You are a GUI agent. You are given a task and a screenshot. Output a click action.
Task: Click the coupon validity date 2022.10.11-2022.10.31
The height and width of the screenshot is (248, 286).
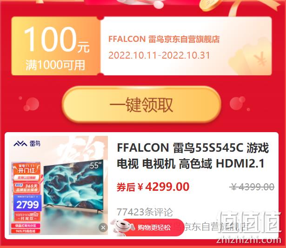click(x=159, y=55)
